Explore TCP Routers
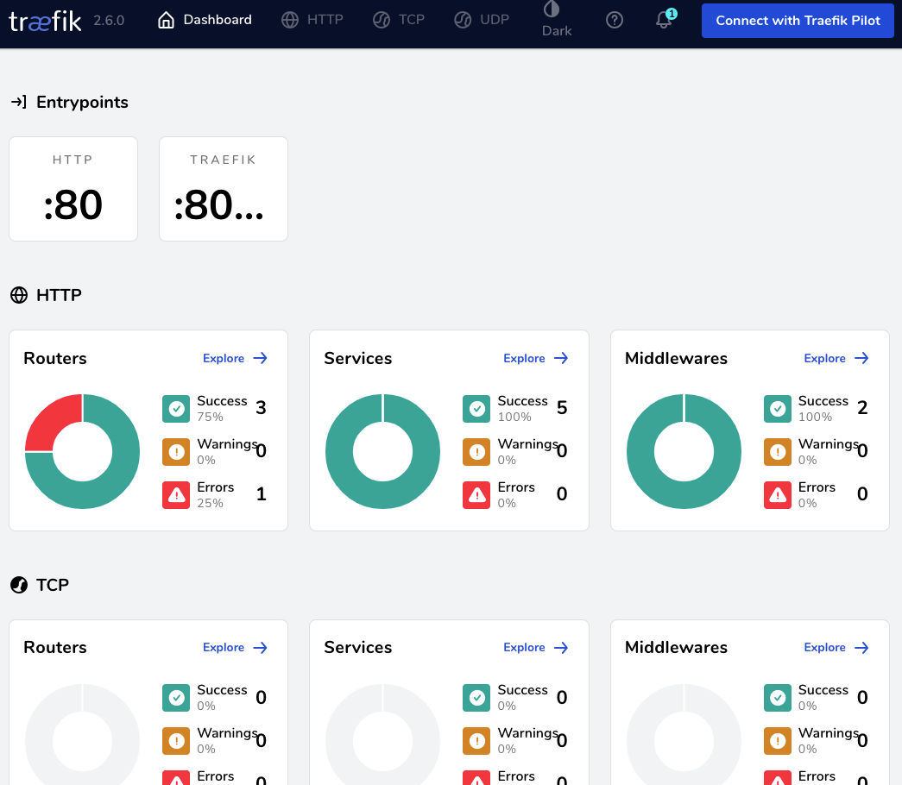The height and width of the screenshot is (785, 902). [x=235, y=647]
